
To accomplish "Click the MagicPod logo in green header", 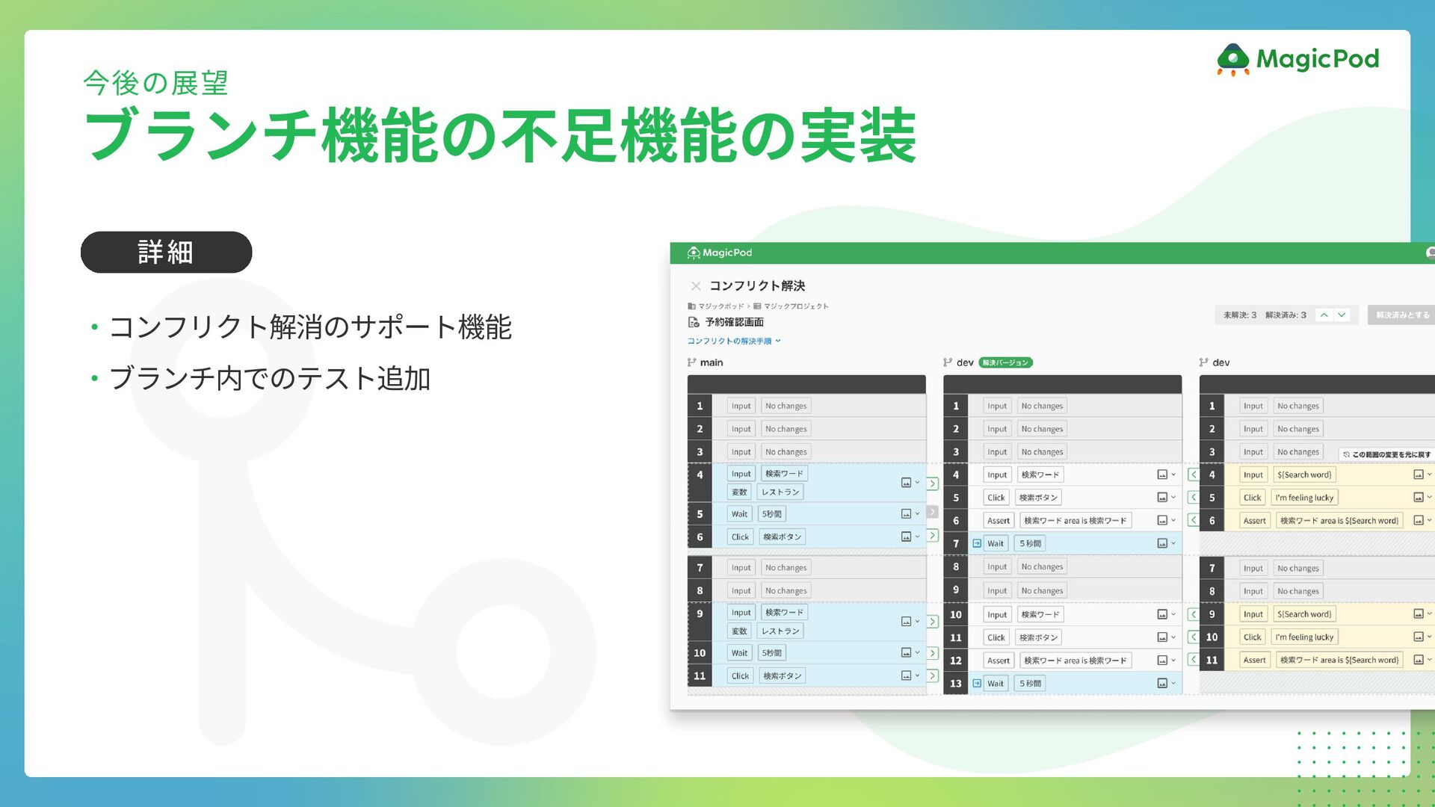I will point(720,253).
